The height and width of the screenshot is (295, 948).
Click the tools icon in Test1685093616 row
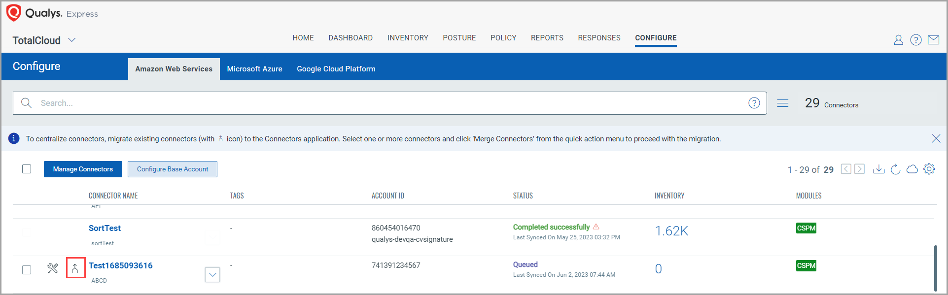[x=53, y=268]
